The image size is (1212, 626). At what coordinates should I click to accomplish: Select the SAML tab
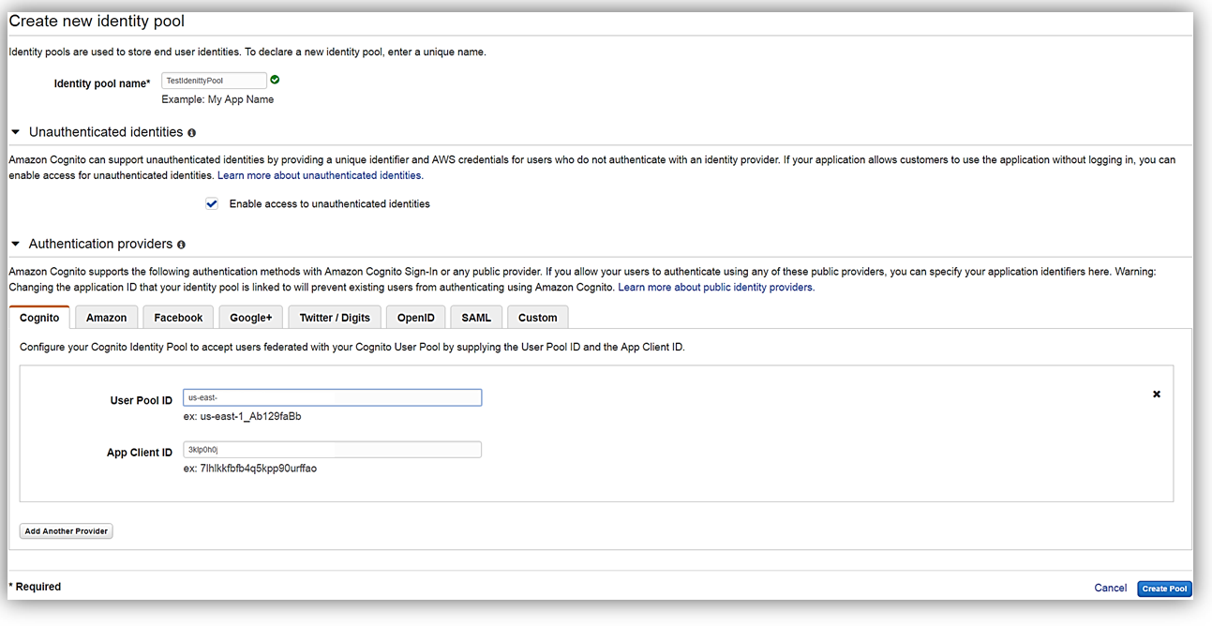(x=476, y=318)
